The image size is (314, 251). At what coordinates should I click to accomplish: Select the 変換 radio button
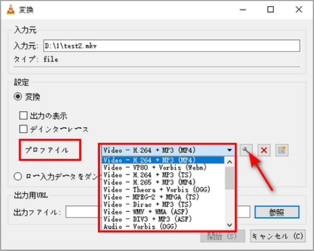[x=18, y=97]
